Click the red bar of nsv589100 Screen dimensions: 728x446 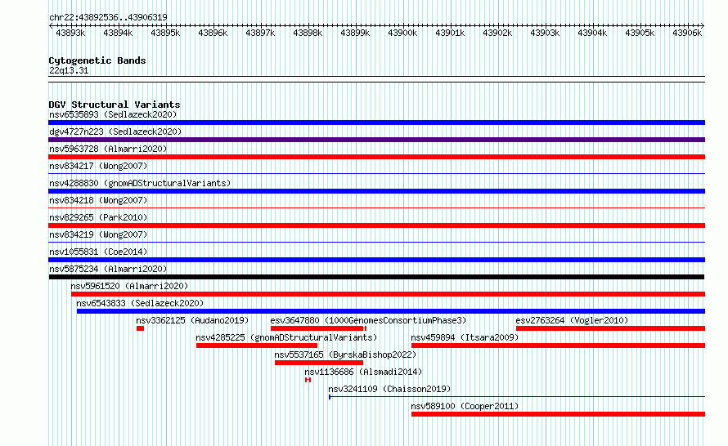(558, 414)
